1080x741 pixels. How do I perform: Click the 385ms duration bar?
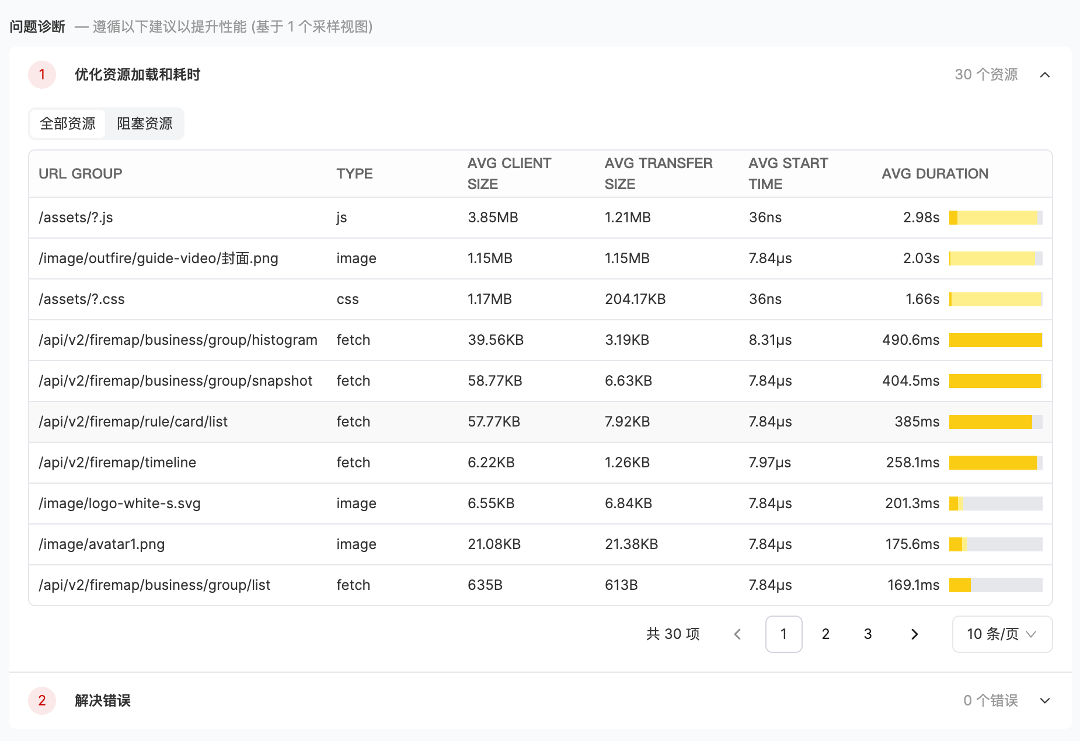coord(996,422)
